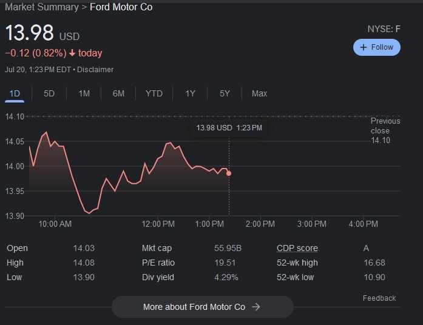Screen dimensions: 423x325
Task: Switch to YTD chart range
Action: (x=154, y=93)
